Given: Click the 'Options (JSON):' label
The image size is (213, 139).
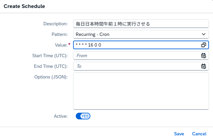Looking at the screenshot, I should tap(51, 77).
